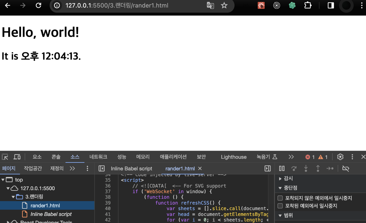Screen dimensions: 366x223
Task: Collapse the 3.랜더링 folder
Action: [13, 197]
